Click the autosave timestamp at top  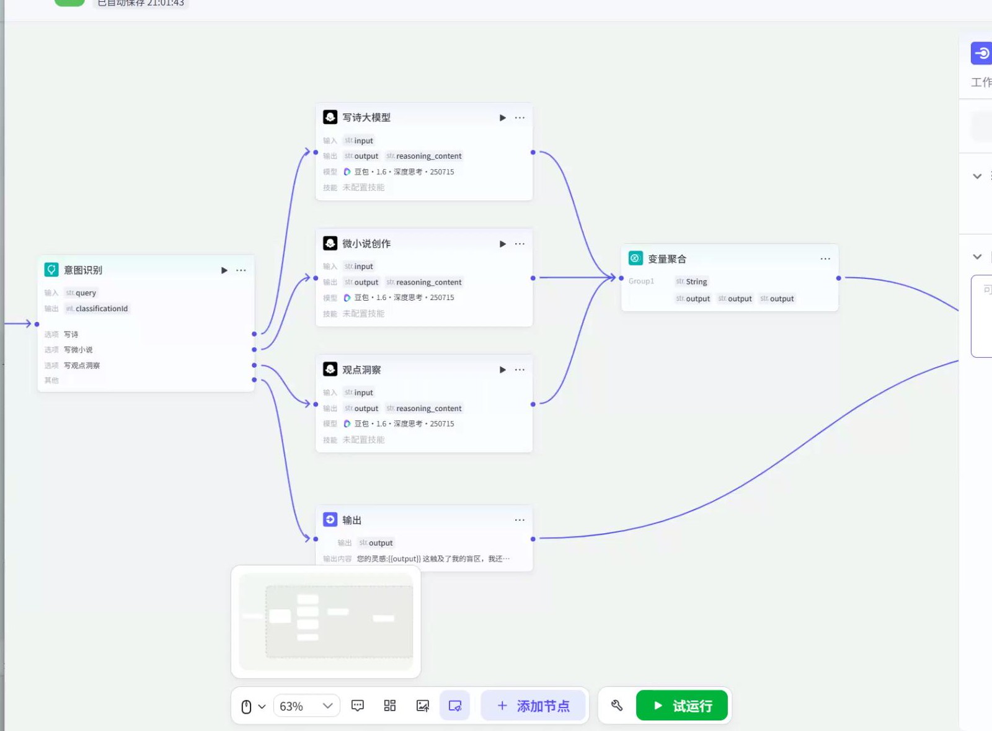coord(141,3)
